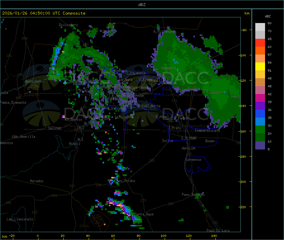Select the green 30 dBZ legend swatch

tap(260, 129)
